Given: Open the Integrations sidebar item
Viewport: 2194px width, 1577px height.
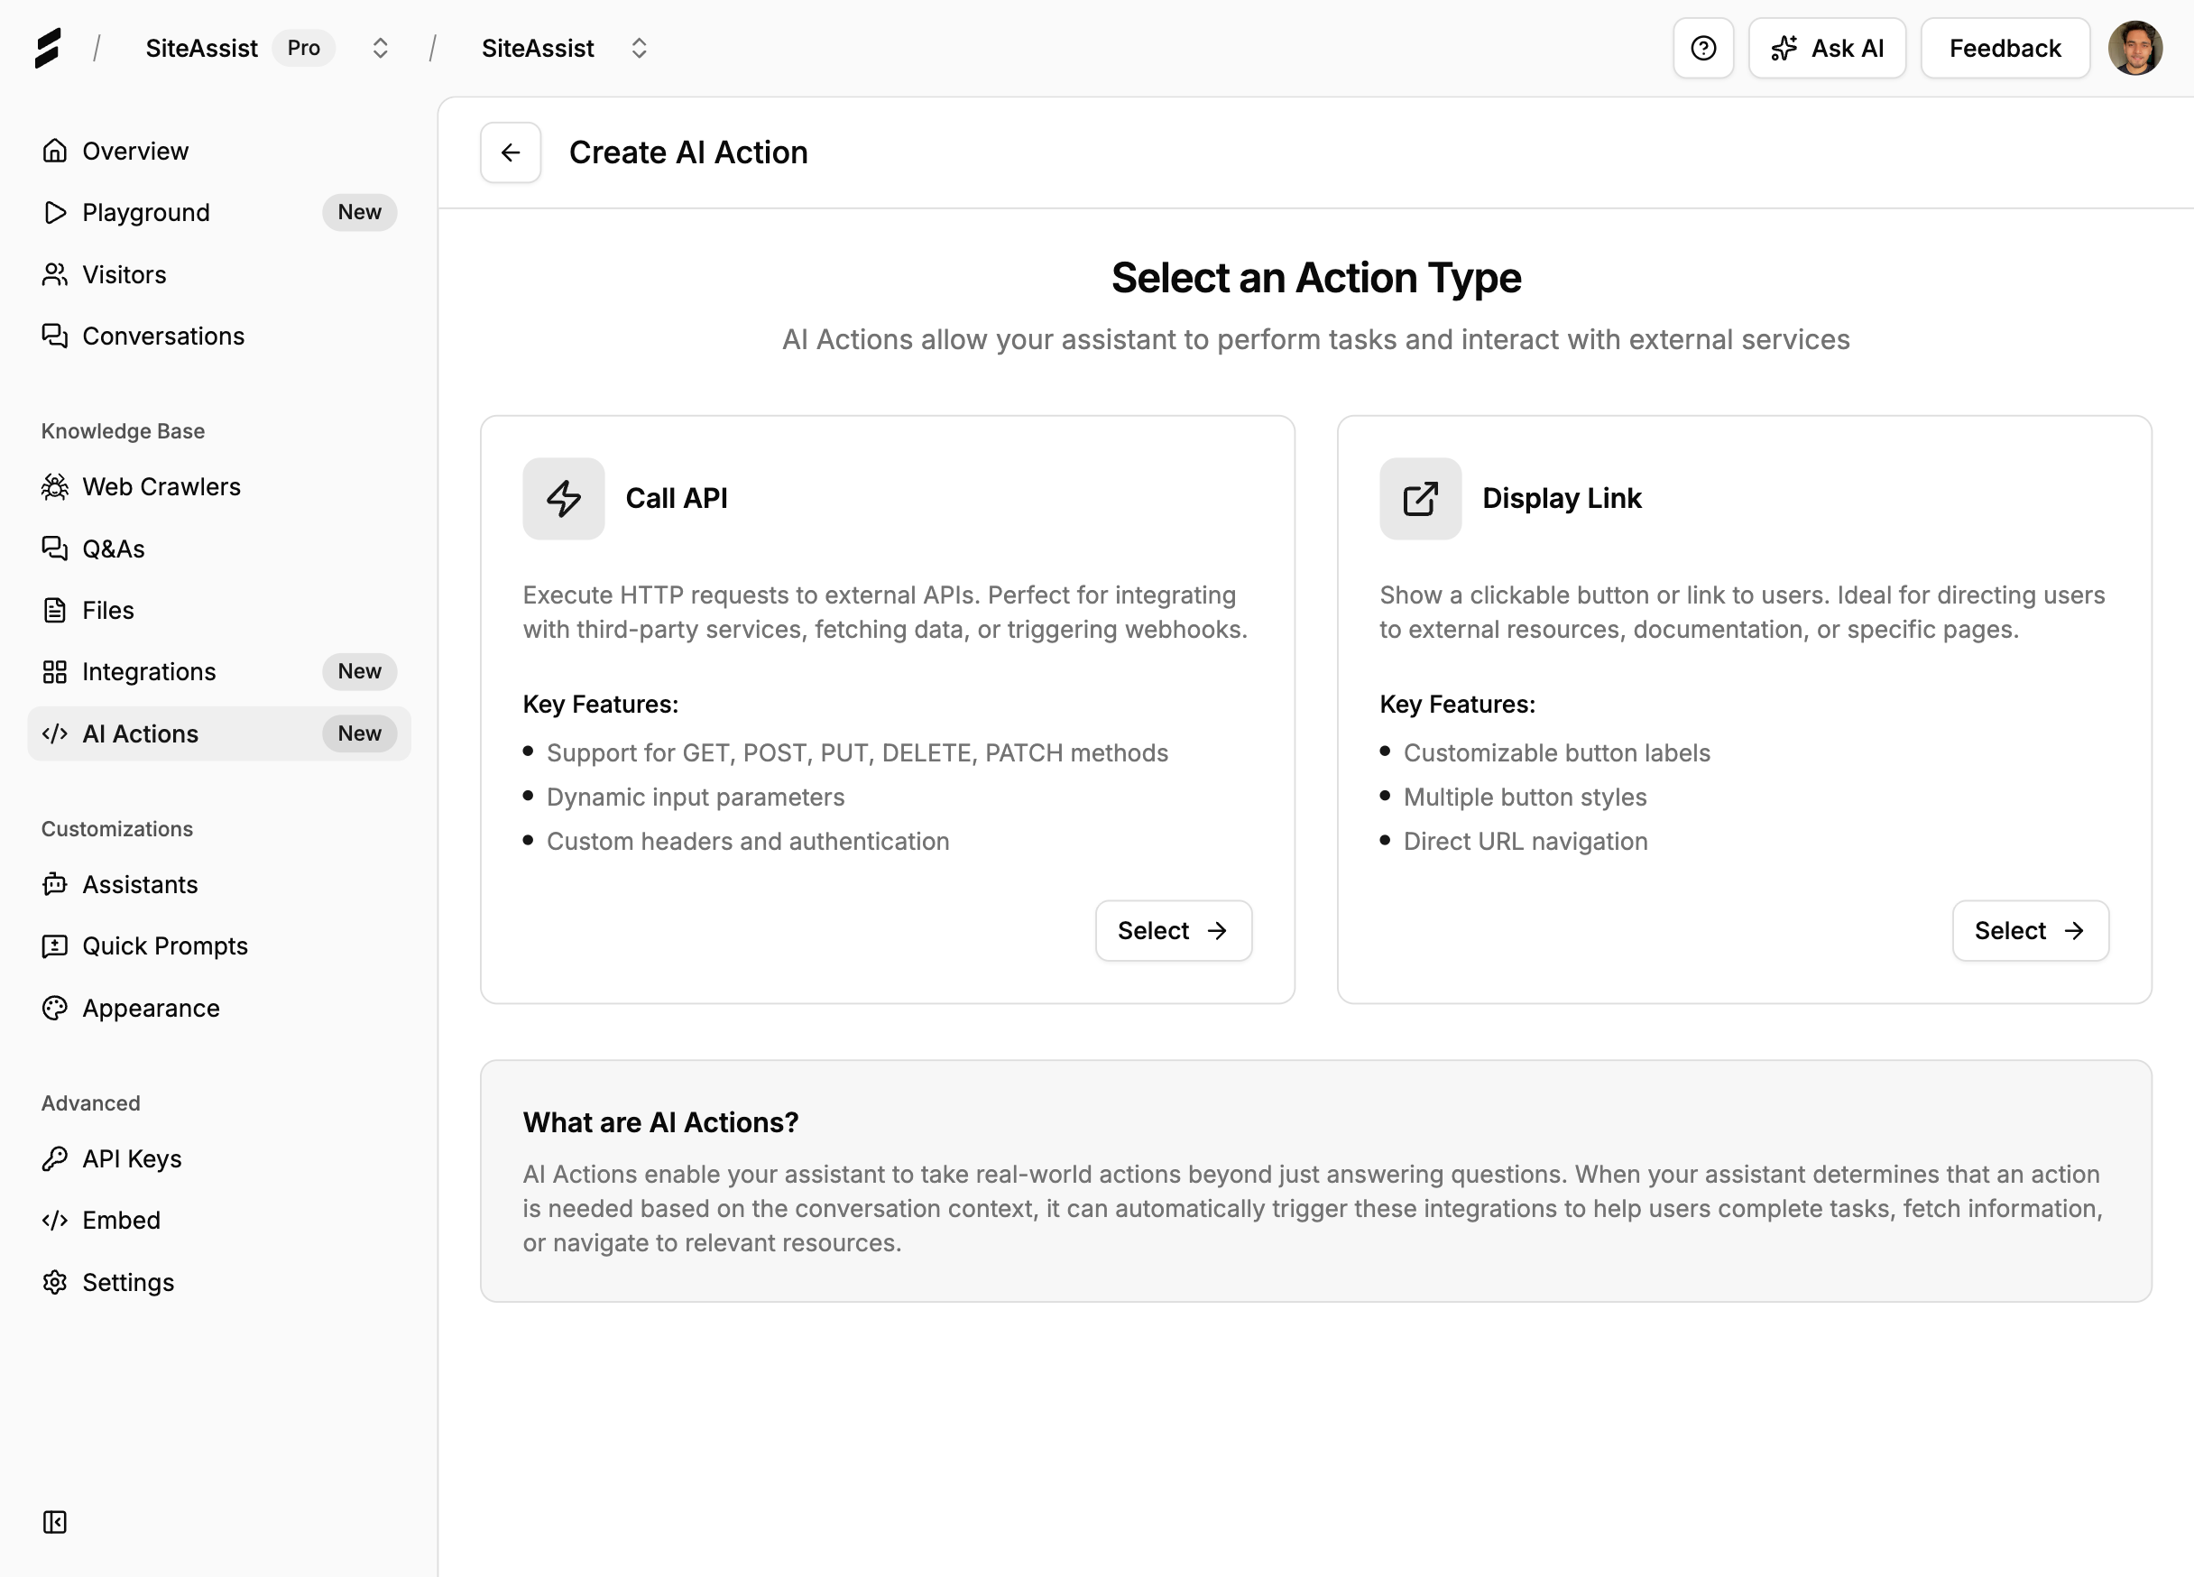Looking at the screenshot, I should (148, 671).
